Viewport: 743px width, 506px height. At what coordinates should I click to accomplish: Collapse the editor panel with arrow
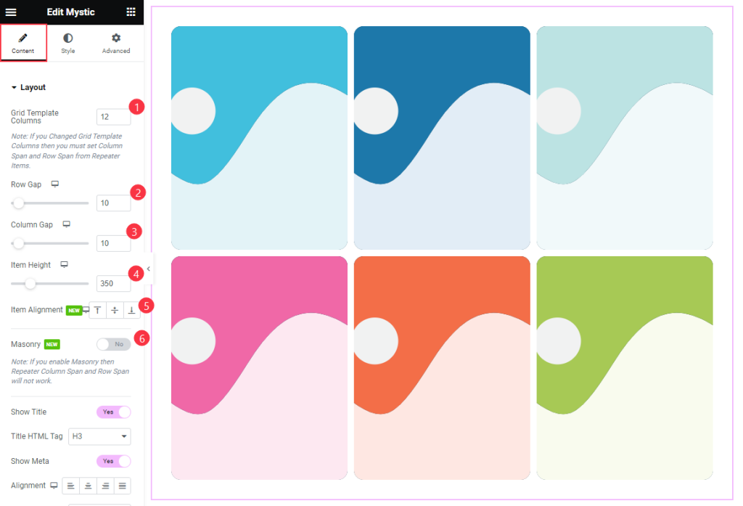[148, 269]
